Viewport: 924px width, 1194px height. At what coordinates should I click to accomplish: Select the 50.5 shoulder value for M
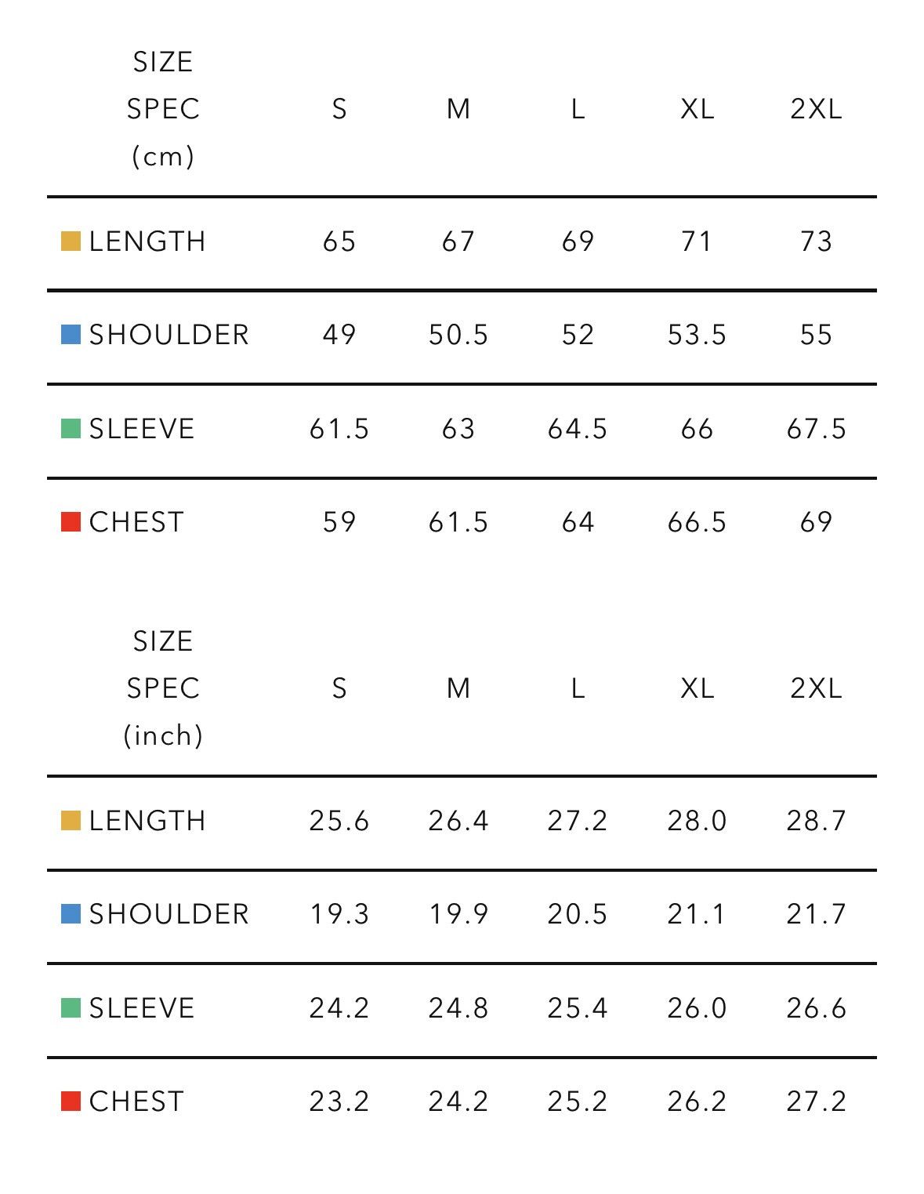pos(458,335)
